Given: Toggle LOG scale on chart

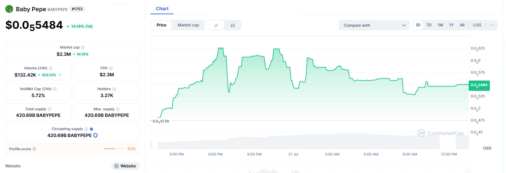Looking at the screenshot, I should tap(477, 25).
